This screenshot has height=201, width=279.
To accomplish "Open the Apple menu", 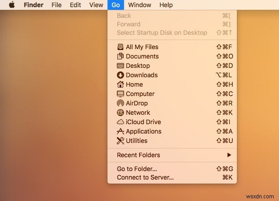I will [x=12, y=5].
